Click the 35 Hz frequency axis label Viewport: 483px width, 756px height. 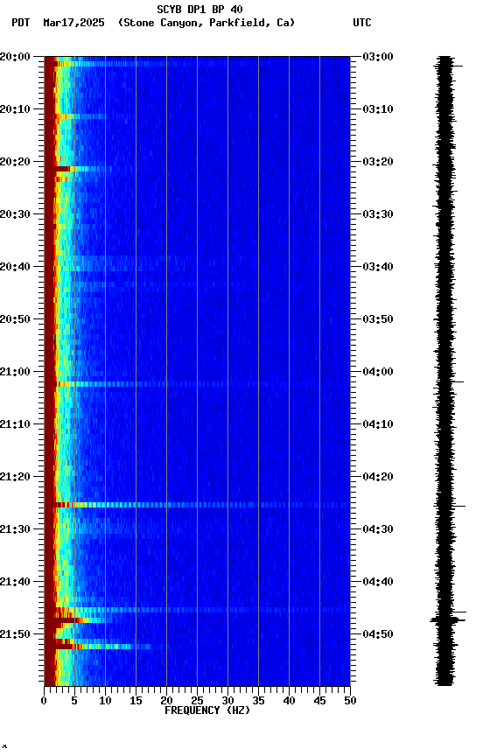[258, 701]
